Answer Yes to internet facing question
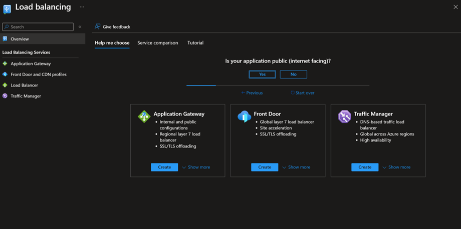Viewport: 461px width, 229px height. tap(262, 74)
